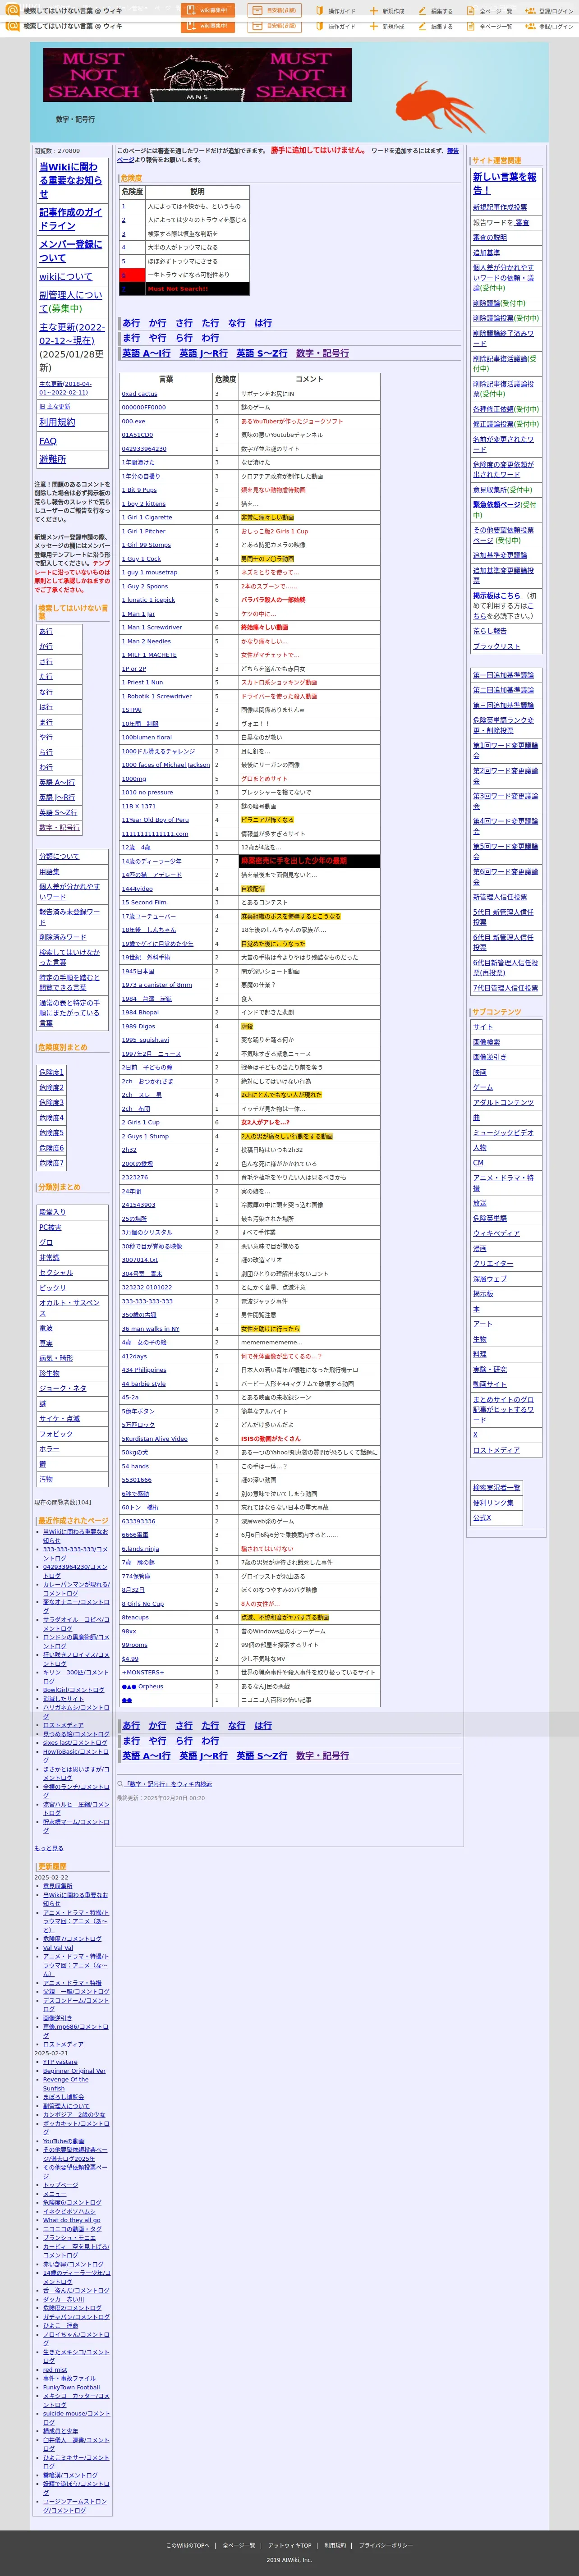579x2576 pixels.
Task: Open the 000000FF0000 table entry
Action: click(x=144, y=407)
